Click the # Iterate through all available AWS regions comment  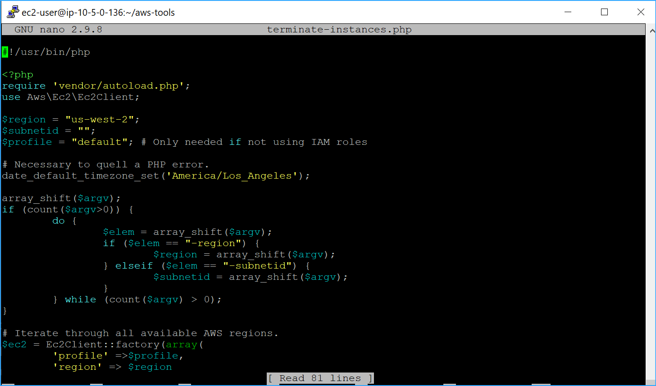(140, 333)
